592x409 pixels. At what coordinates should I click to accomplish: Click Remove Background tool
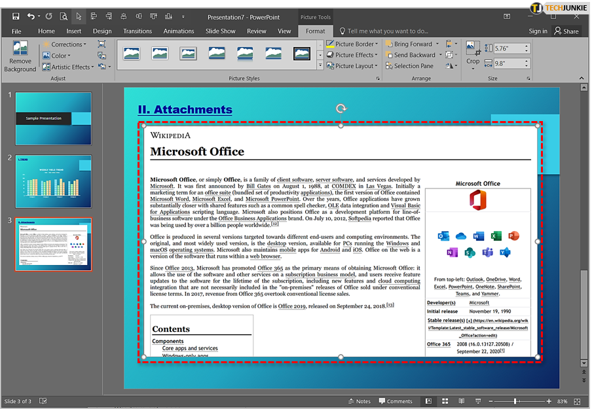coord(20,56)
